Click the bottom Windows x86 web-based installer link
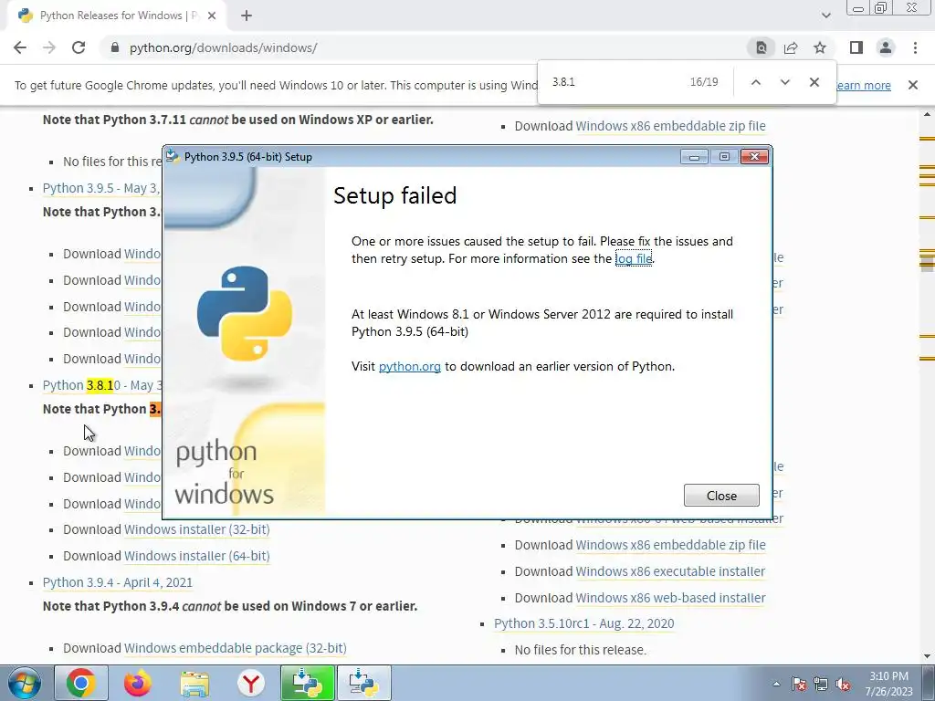This screenshot has width=935, height=701. 670,597
